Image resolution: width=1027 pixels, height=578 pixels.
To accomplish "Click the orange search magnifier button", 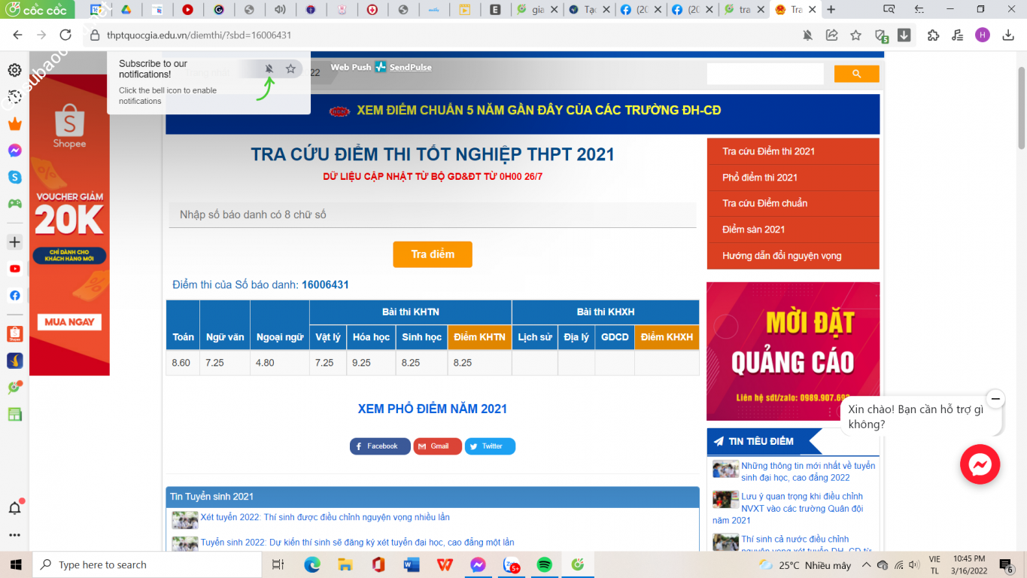I will point(856,74).
